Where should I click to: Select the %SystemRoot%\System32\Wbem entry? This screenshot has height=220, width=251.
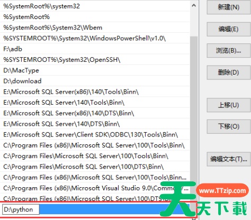click(x=95, y=27)
